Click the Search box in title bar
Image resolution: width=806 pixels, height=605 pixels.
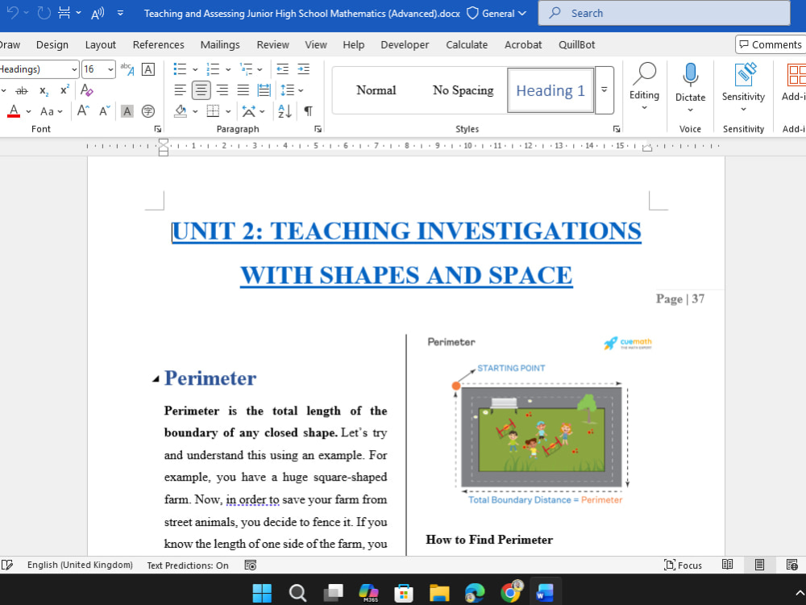click(x=664, y=13)
